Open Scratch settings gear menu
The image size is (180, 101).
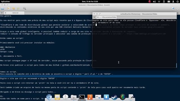point(177,9)
